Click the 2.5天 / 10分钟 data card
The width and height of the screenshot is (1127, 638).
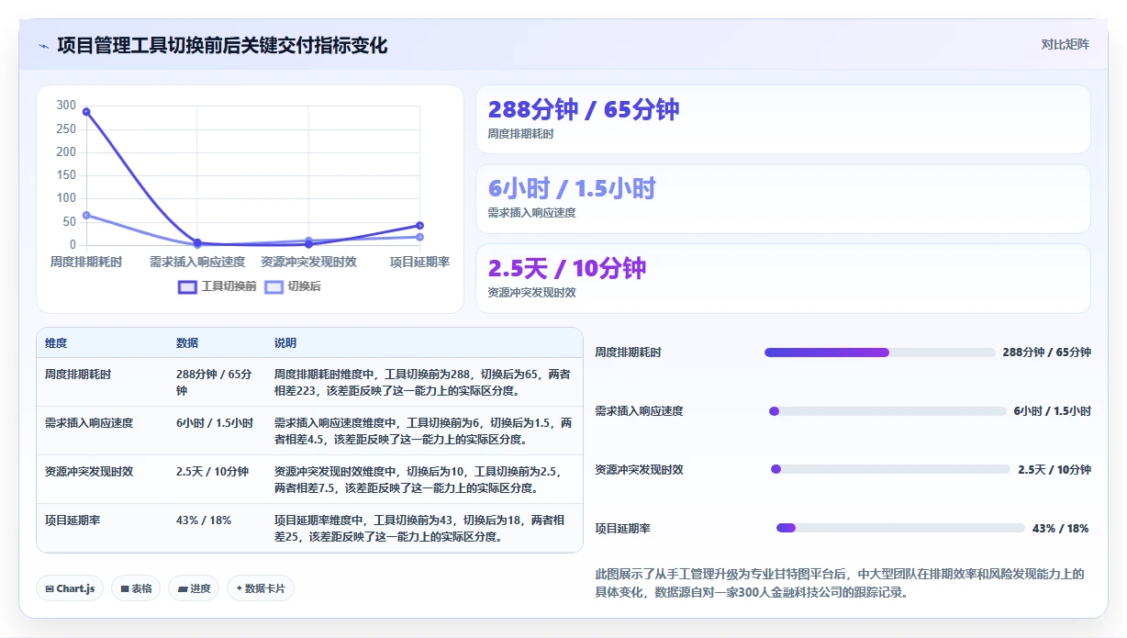pyautogui.click(x=783, y=278)
